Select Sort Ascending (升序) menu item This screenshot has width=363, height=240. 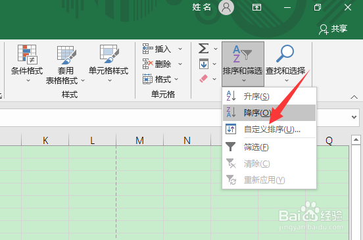269,96
